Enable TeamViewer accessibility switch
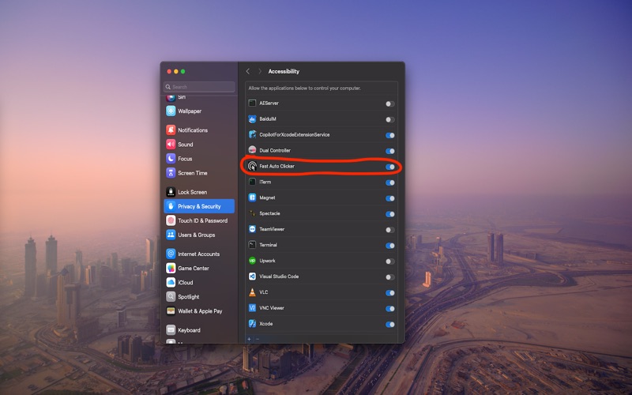Image resolution: width=632 pixels, height=395 pixels. click(389, 229)
